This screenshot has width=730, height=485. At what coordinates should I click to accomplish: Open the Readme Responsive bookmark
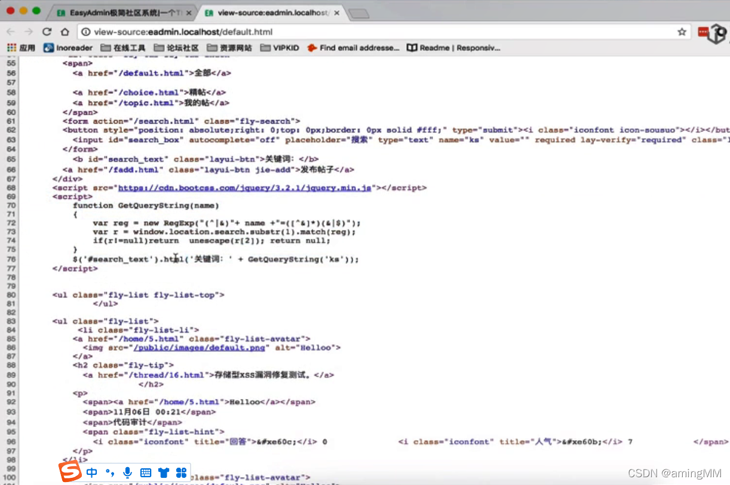pos(453,48)
